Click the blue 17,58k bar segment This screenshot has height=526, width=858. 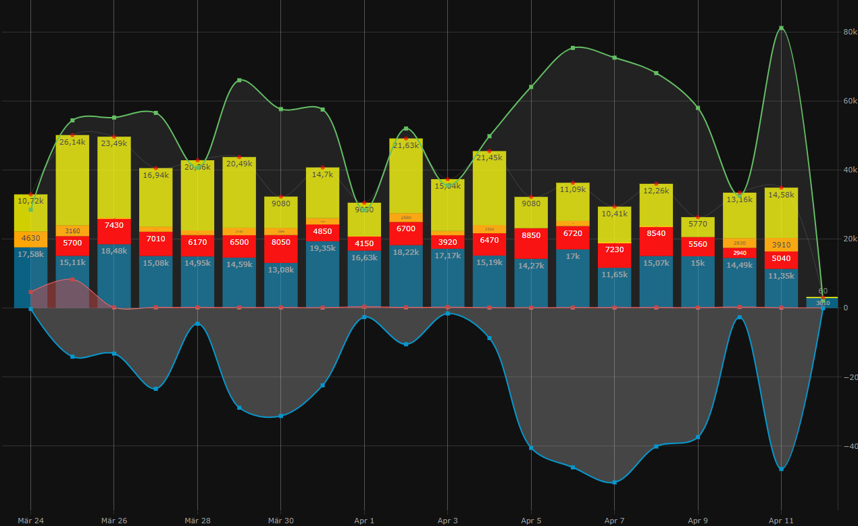point(30,277)
